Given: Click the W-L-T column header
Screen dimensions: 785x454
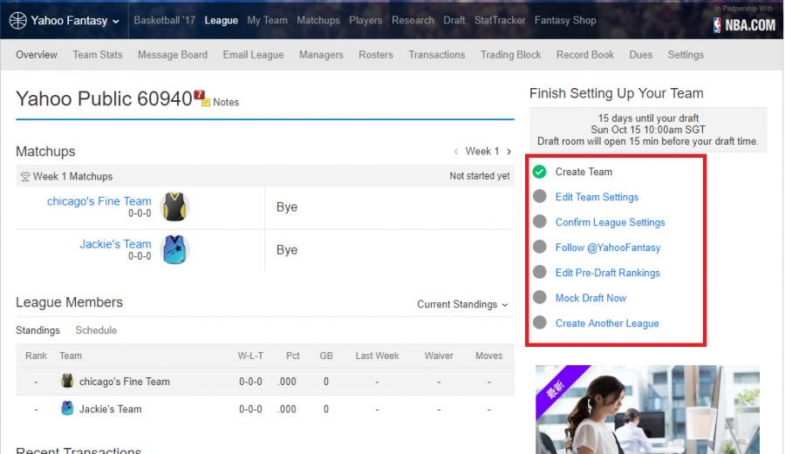Looking at the screenshot, I should pos(250,356).
